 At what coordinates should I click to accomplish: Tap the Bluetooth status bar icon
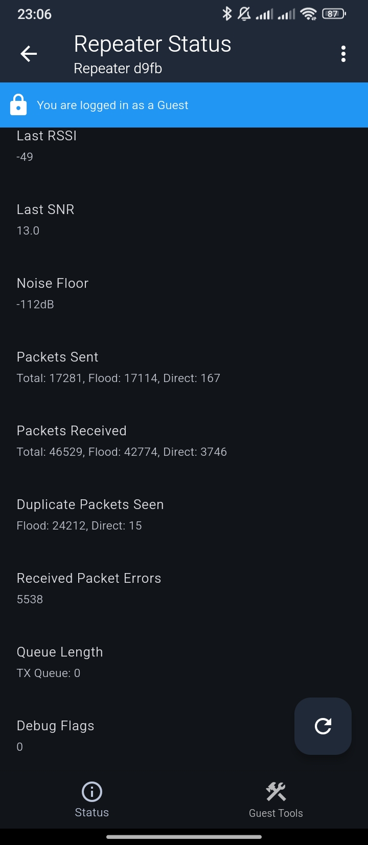pos(227,14)
